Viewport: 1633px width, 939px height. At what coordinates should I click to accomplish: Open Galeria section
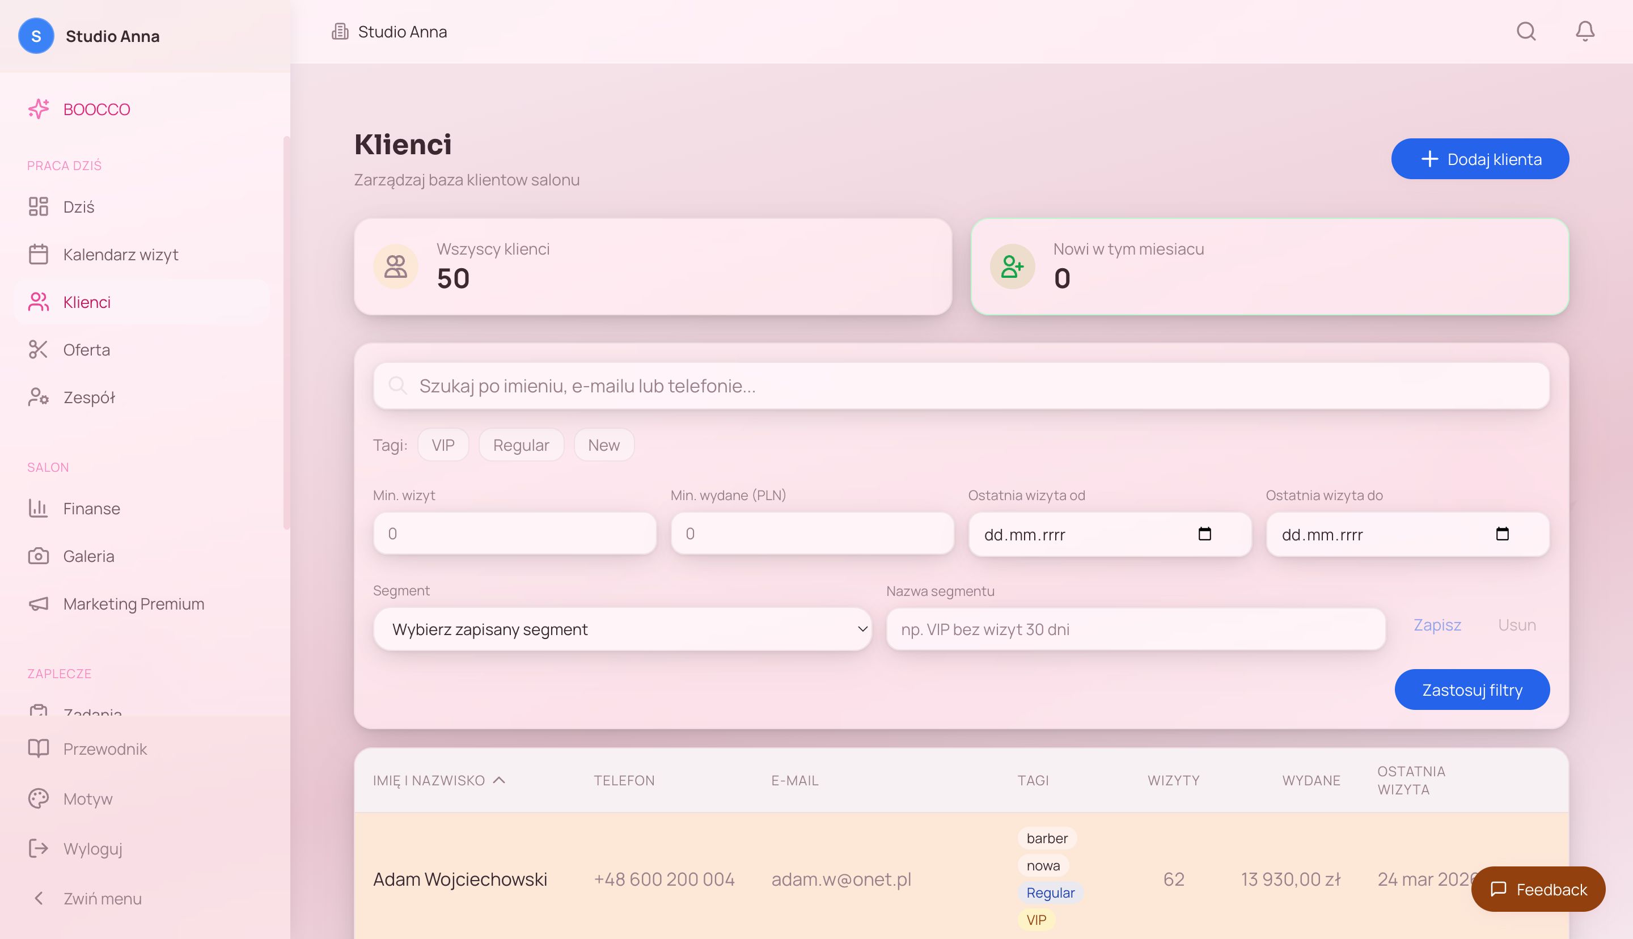pyautogui.click(x=142, y=556)
